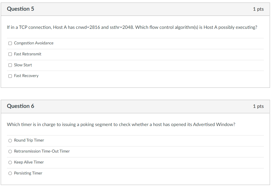Select the Retransmission Time-Out Timer option
The width and height of the screenshot is (272, 187).
tap(10, 151)
